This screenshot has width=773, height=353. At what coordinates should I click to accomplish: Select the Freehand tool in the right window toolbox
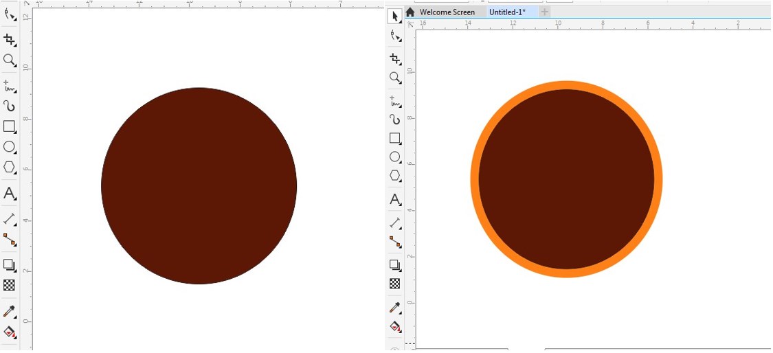coord(395,101)
